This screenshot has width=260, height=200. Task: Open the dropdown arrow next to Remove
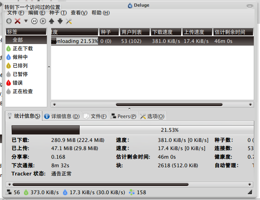(x=26, y=21)
